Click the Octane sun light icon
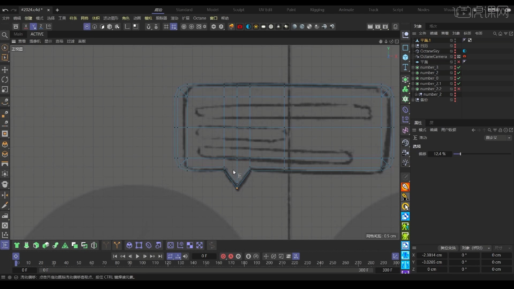The image size is (514, 289). point(256,26)
